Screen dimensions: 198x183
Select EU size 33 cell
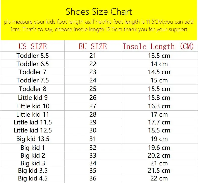point(93,155)
